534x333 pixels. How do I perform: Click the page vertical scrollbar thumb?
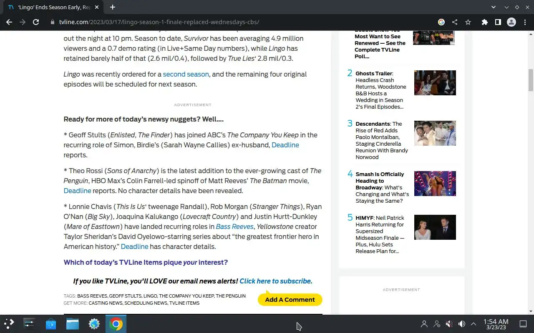(531, 80)
